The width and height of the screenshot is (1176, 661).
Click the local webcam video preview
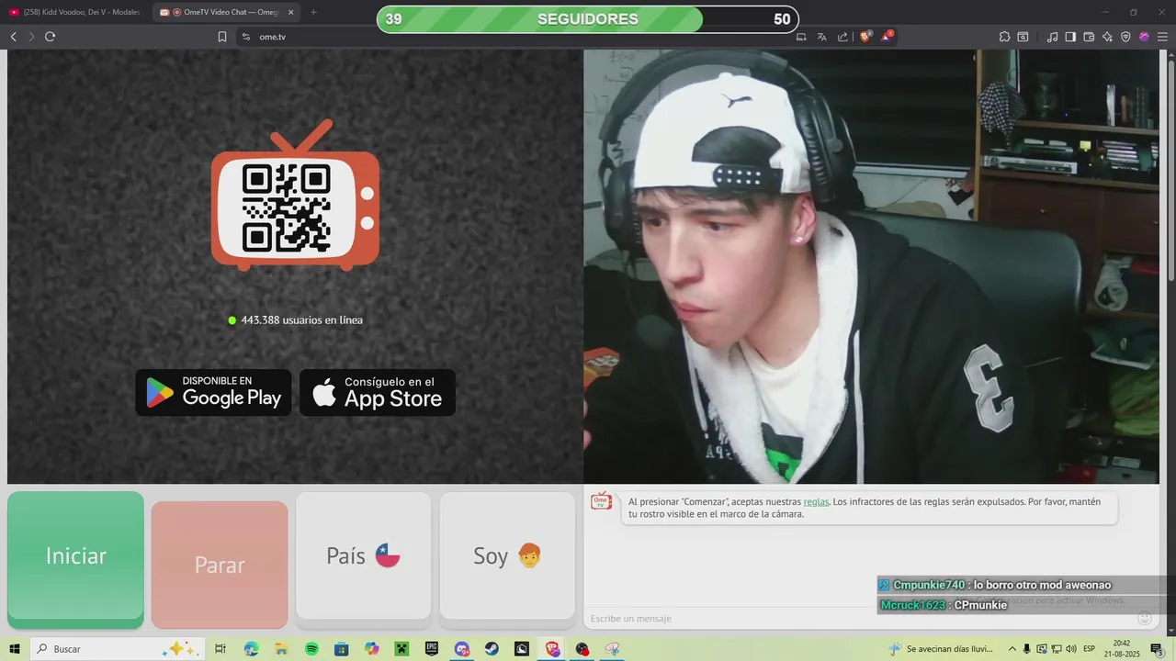click(x=871, y=266)
